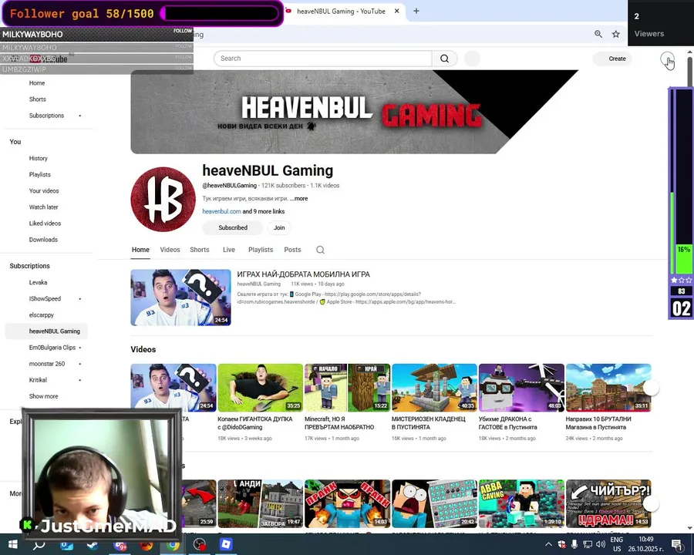Screen dimensions: 694x555
Task: Switch to the channel Shorts tab
Action: pos(200,250)
